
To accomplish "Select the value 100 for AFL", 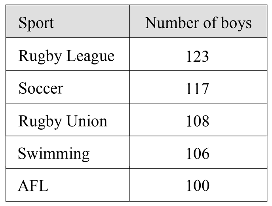I will point(198,185).
